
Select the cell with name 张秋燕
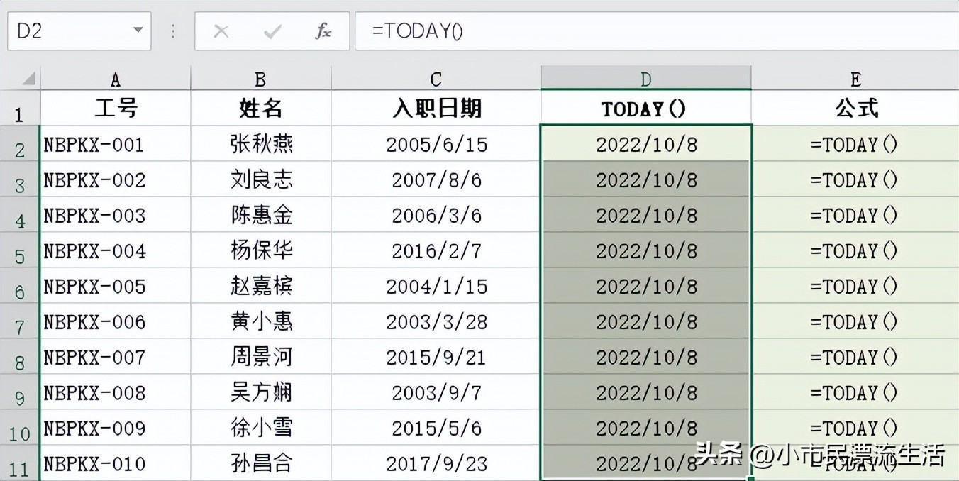point(260,145)
